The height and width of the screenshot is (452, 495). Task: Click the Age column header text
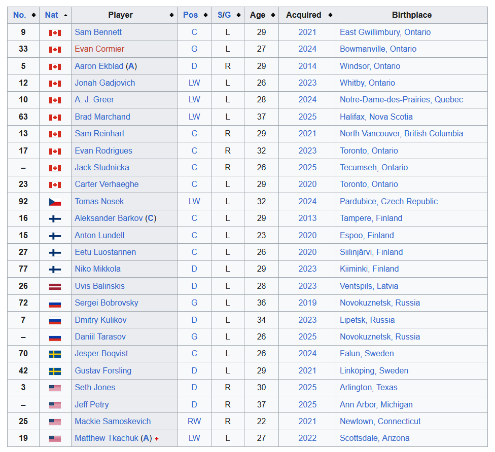258,15
